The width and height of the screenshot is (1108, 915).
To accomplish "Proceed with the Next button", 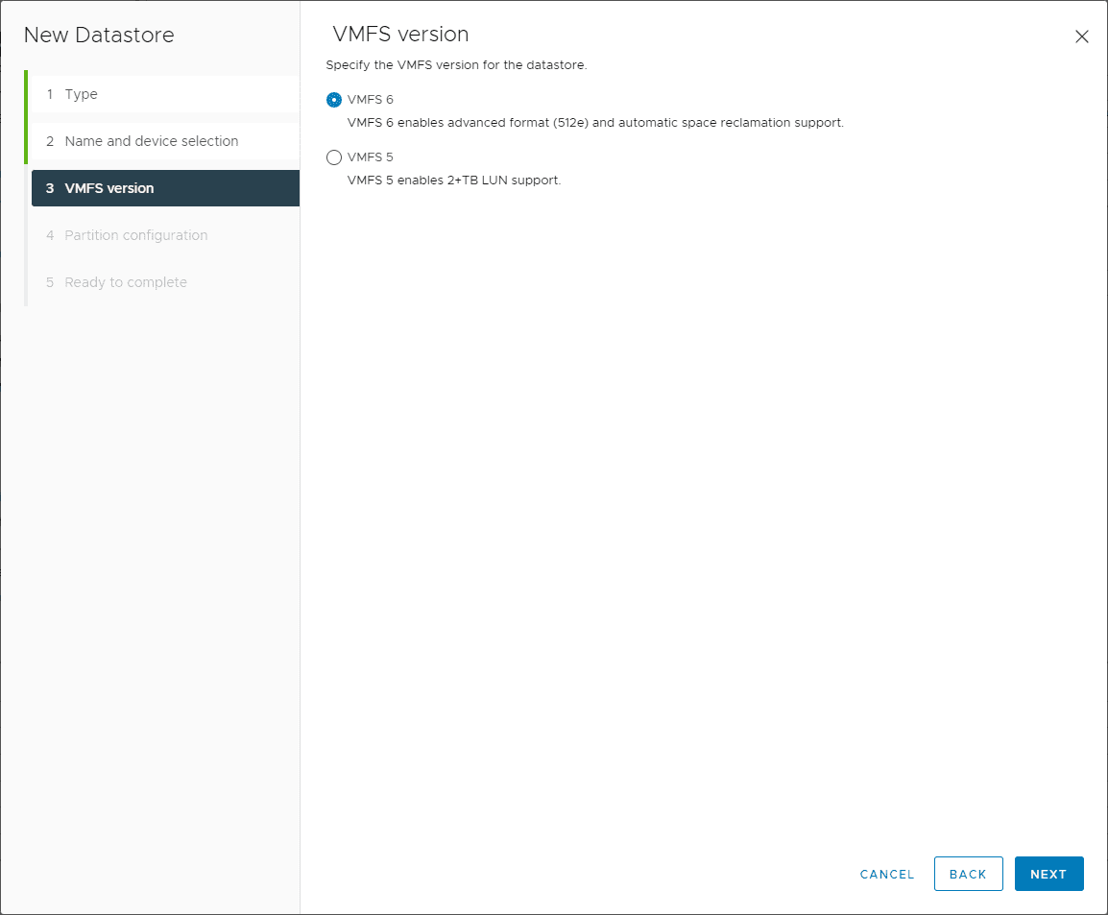I will pos(1048,874).
